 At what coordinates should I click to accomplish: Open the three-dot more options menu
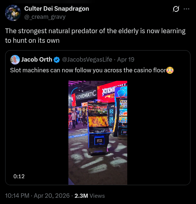(186, 9)
